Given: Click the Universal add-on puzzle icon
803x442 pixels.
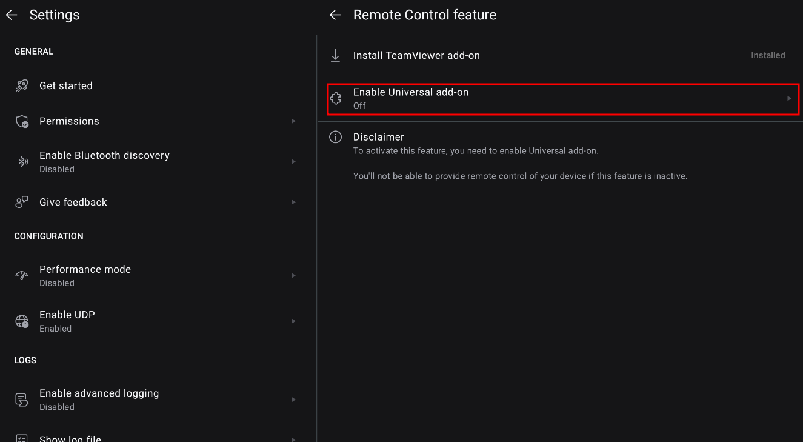Looking at the screenshot, I should pyautogui.click(x=335, y=98).
